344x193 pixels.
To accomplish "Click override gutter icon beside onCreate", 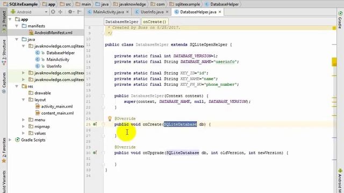I will pos(95,124).
